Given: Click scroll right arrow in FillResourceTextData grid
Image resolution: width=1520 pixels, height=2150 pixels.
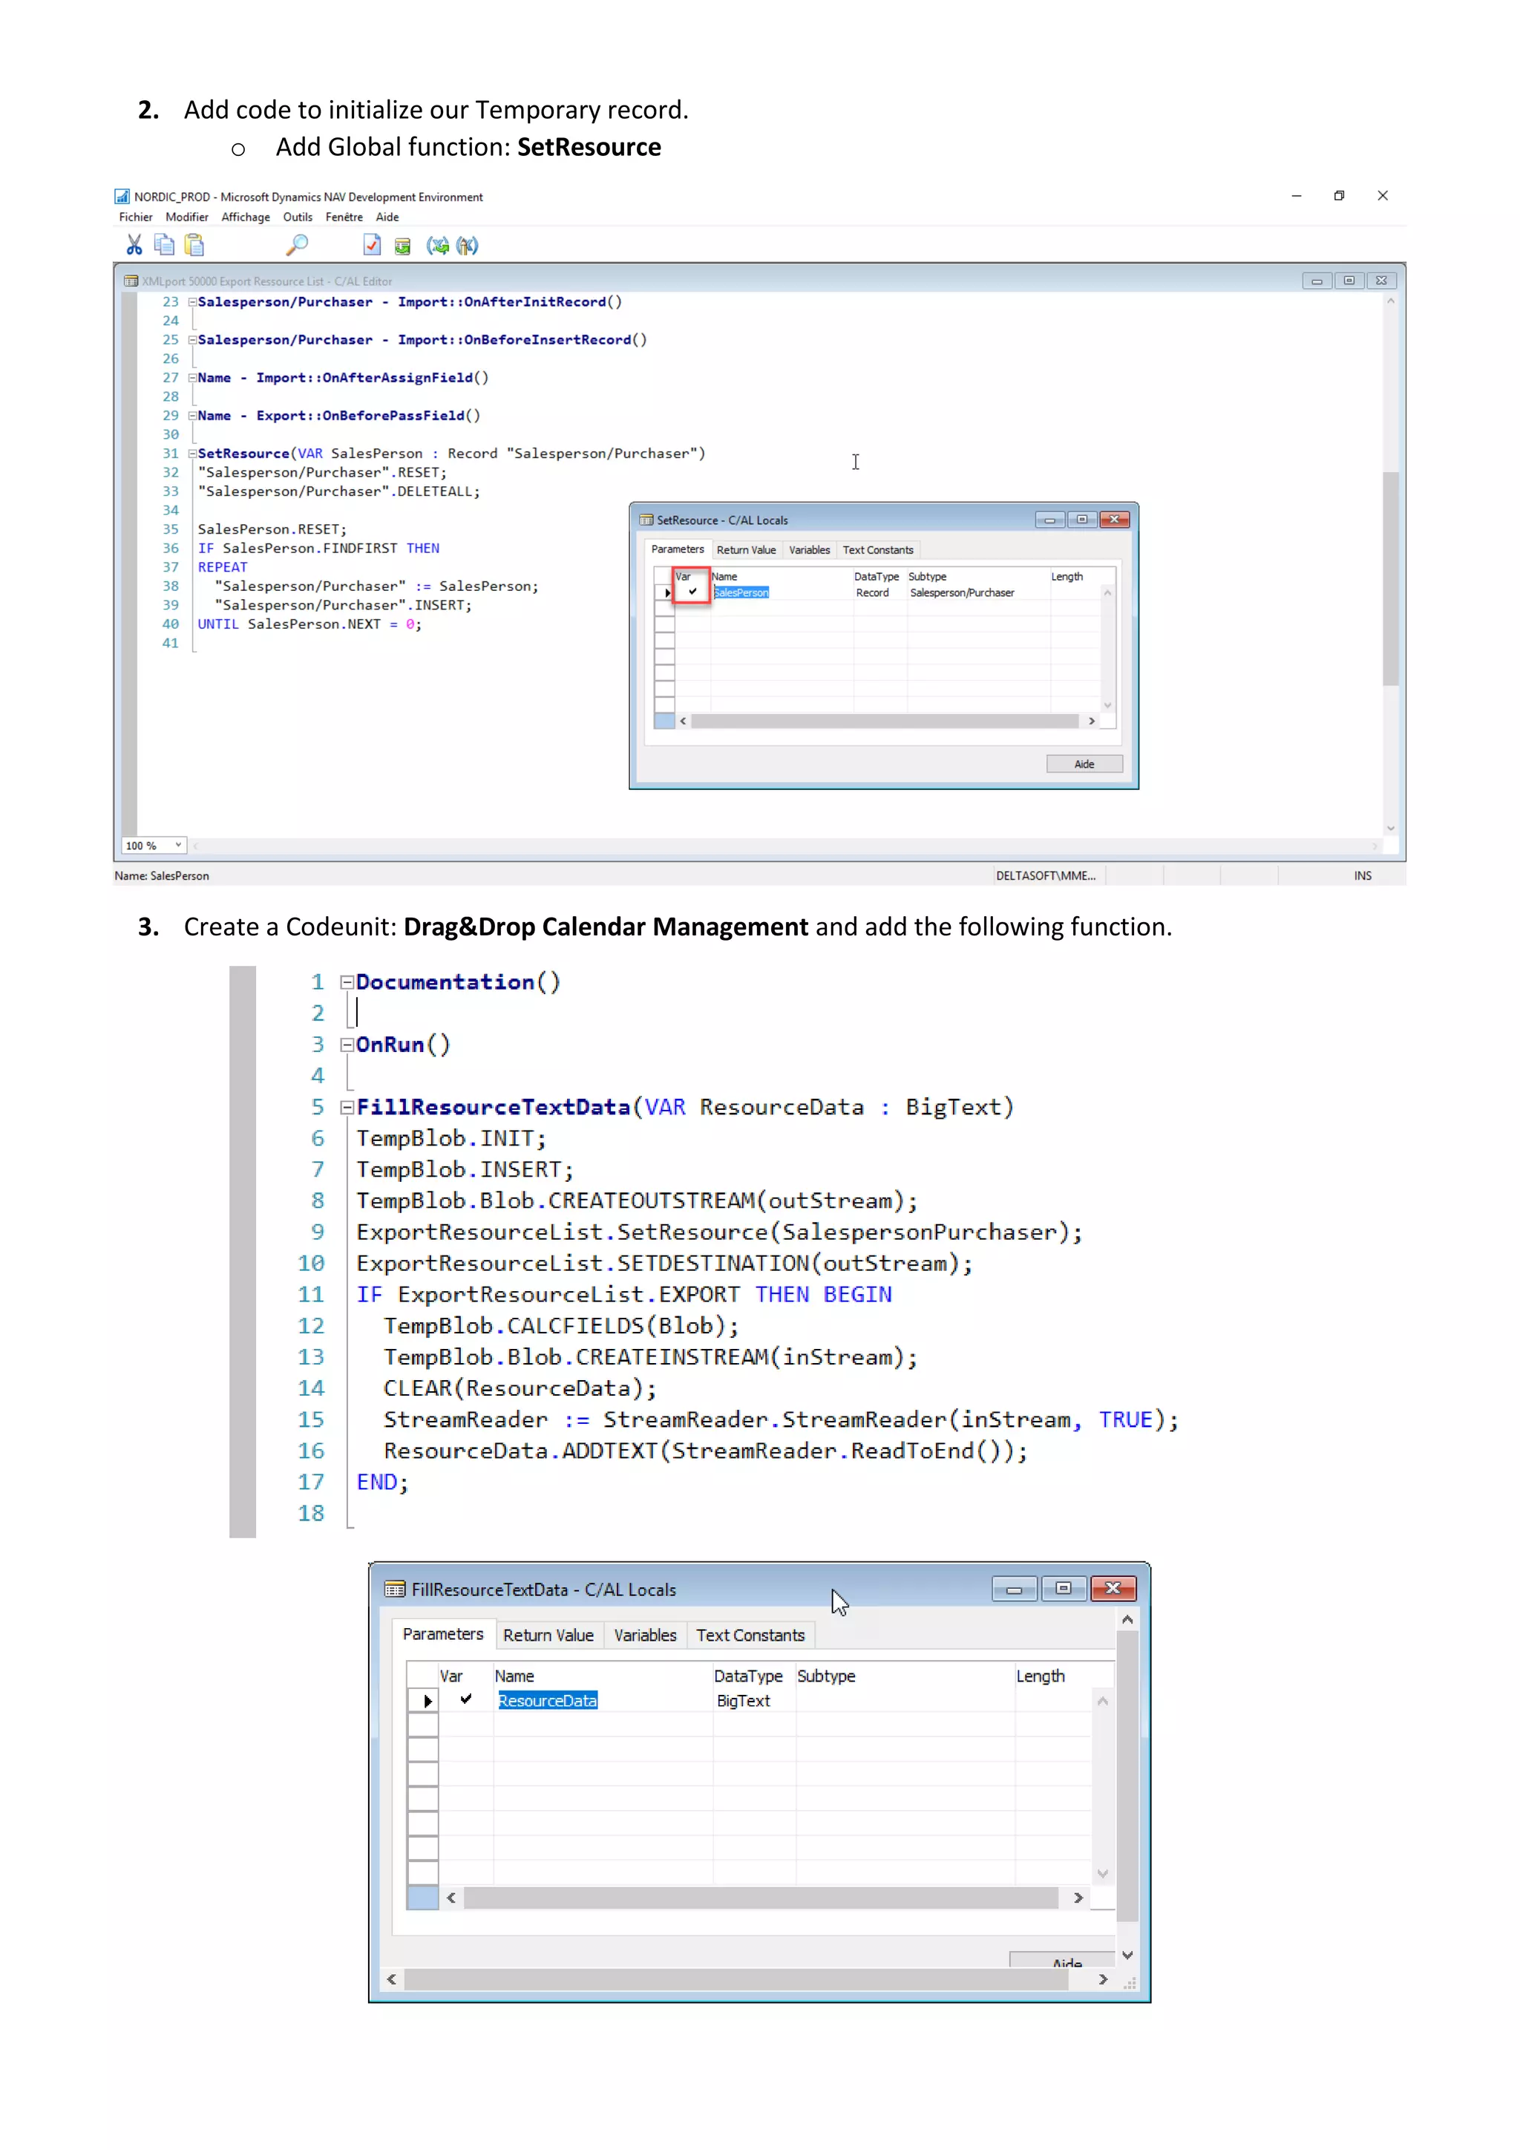Looking at the screenshot, I should [x=1078, y=1897].
